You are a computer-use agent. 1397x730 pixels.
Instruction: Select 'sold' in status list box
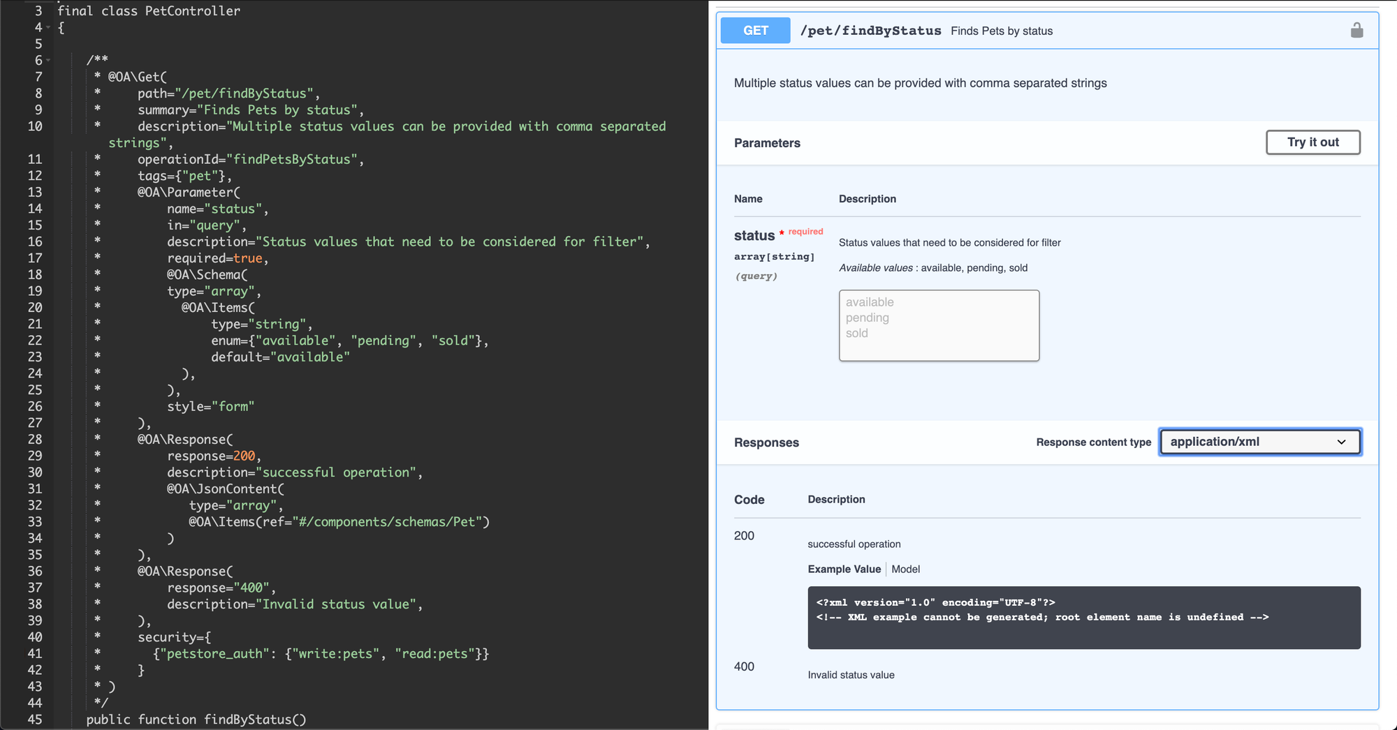click(857, 333)
